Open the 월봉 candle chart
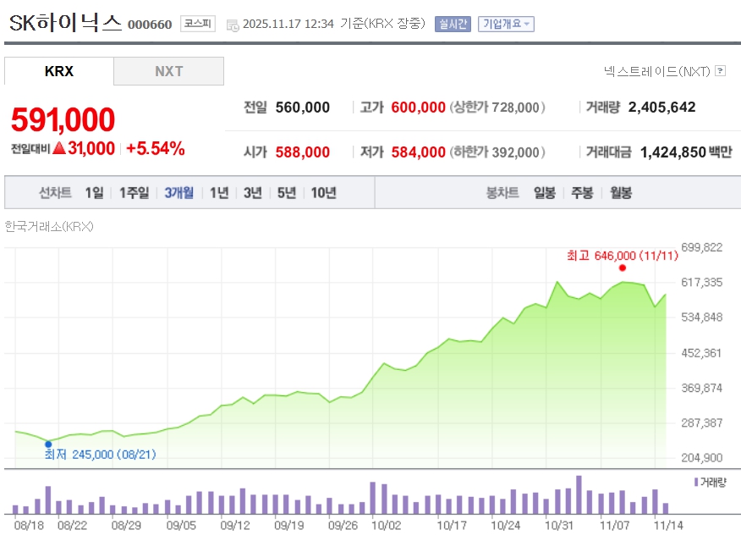 pos(620,193)
